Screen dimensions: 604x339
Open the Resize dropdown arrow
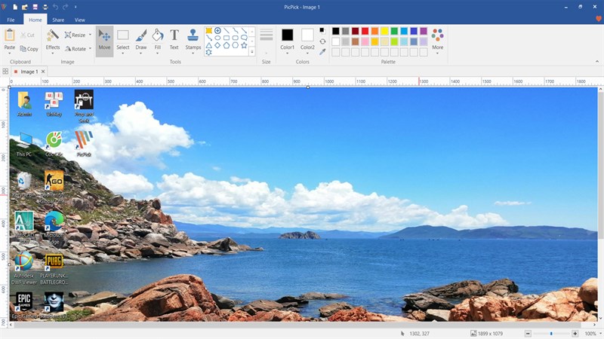click(90, 35)
